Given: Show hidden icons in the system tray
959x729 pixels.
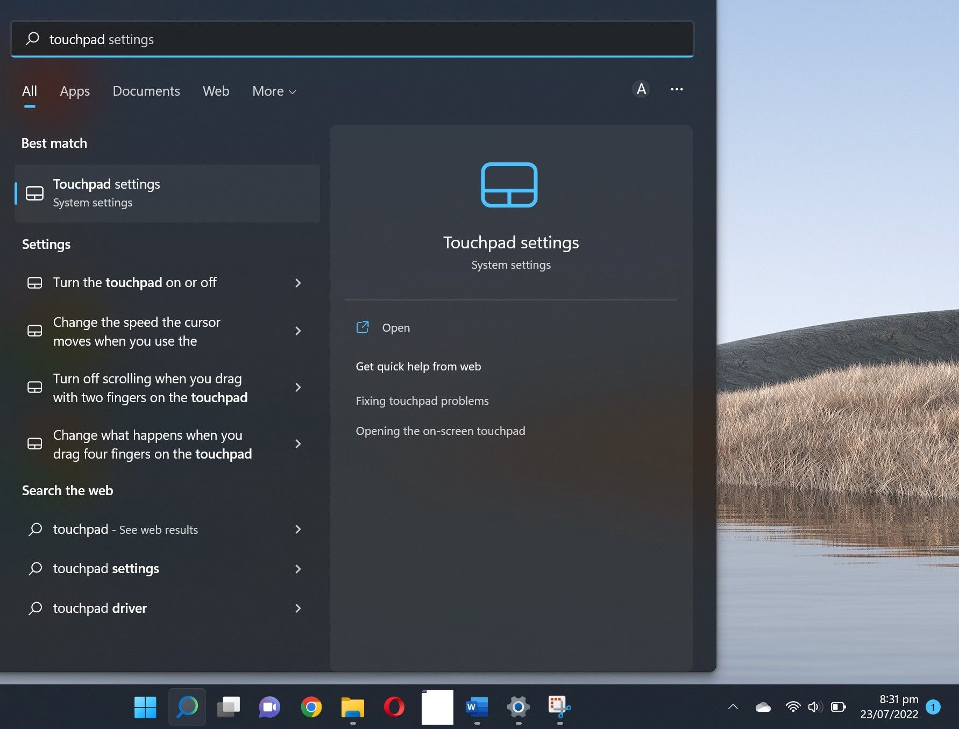Looking at the screenshot, I should coord(733,707).
